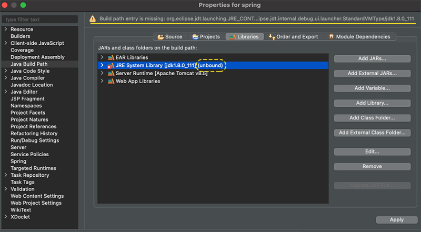Select the Web App Libraries row
421x232 pixels.
coord(213,81)
